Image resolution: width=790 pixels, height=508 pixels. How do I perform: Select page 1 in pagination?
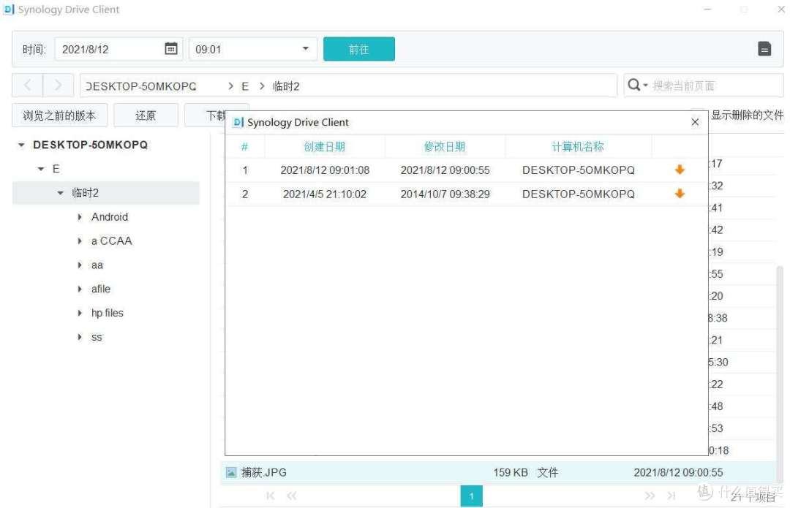[x=471, y=496]
